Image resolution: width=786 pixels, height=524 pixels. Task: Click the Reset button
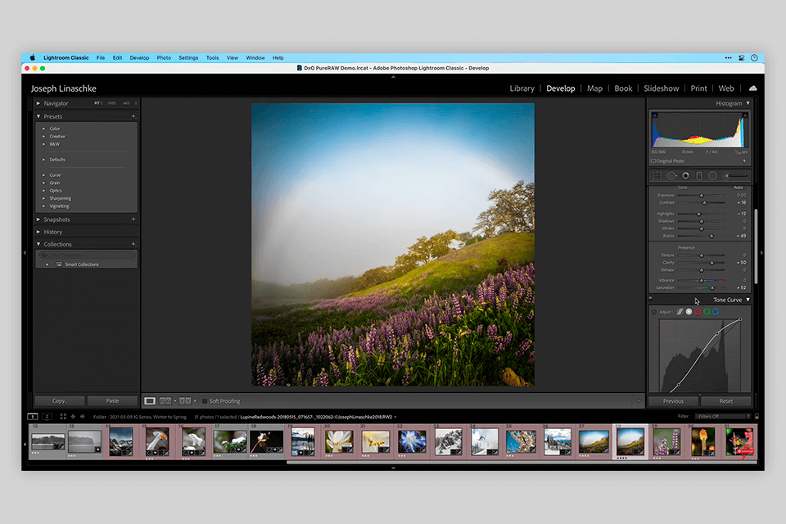pyautogui.click(x=726, y=401)
